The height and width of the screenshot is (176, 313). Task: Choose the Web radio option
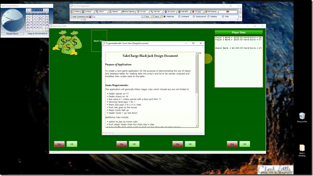[x=223, y=16]
